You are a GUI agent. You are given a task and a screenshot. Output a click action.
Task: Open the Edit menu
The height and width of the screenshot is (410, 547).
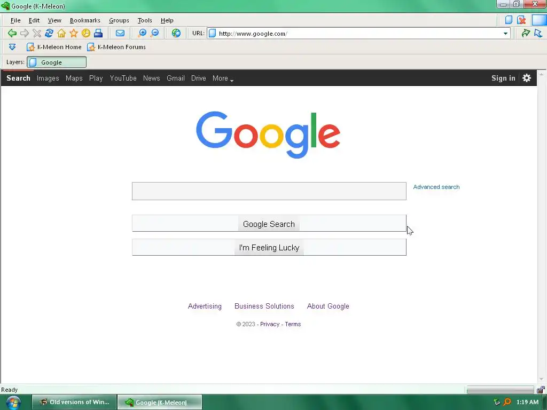point(34,20)
